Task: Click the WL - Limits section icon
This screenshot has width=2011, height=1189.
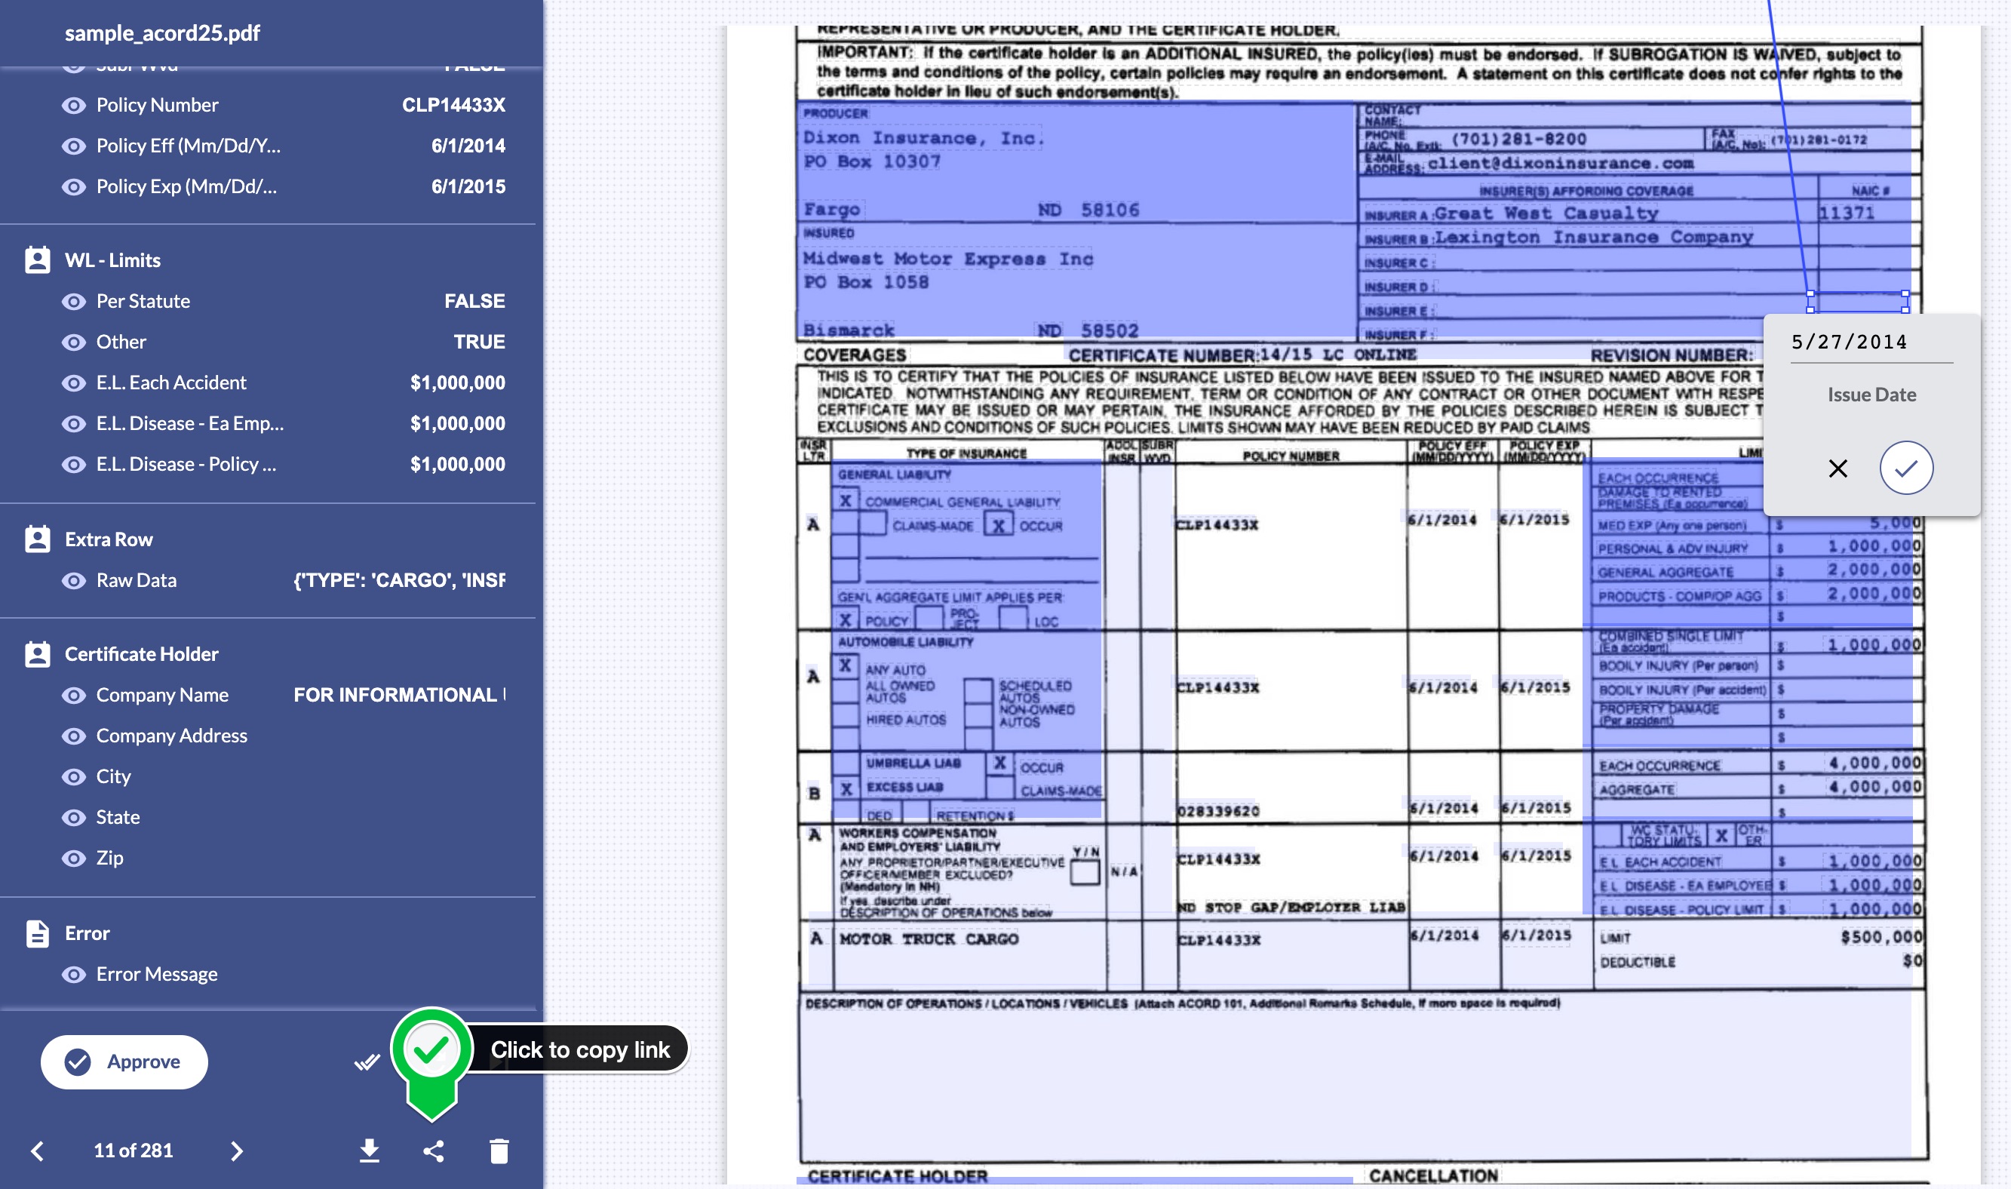Action: [38, 260]
